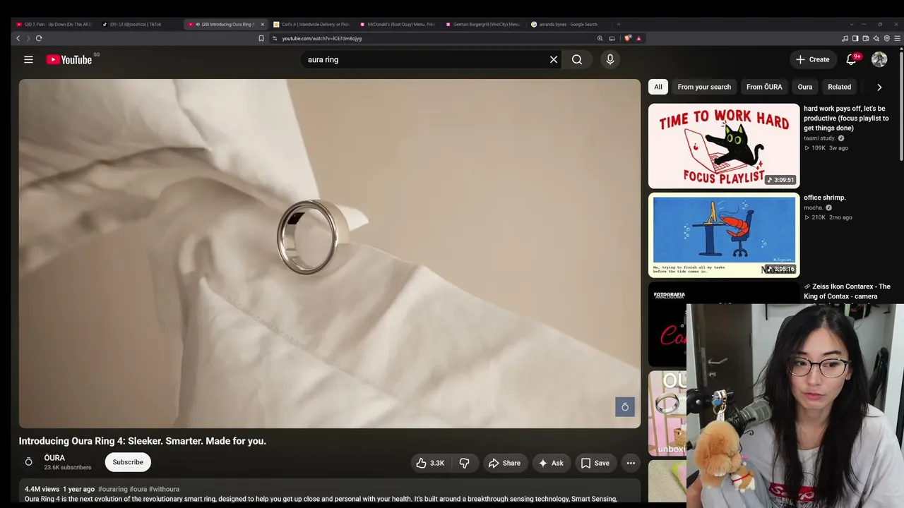
Task: Click the youtube.com address bar URL
Action: point(322,38)
